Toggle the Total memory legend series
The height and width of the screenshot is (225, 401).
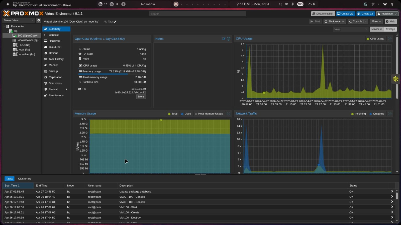click(173, 114)
